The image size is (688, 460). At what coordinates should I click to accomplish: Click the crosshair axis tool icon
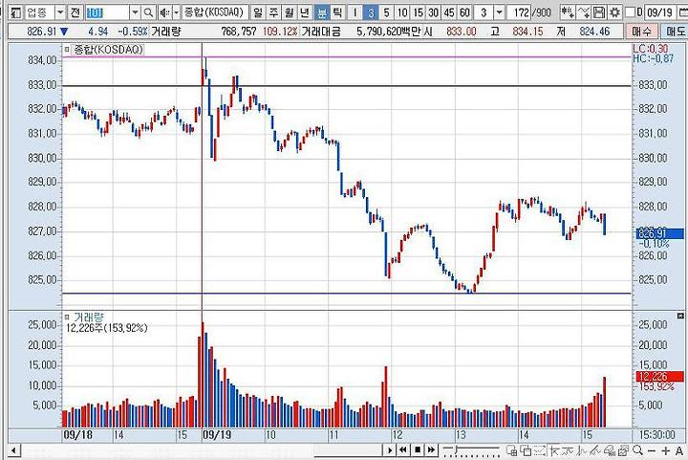pos(554,450)
